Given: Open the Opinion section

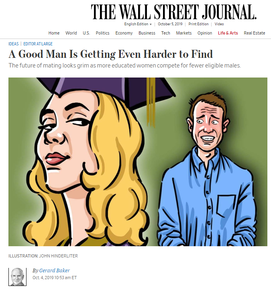Looking at the screenshot, I should [205, 33].
